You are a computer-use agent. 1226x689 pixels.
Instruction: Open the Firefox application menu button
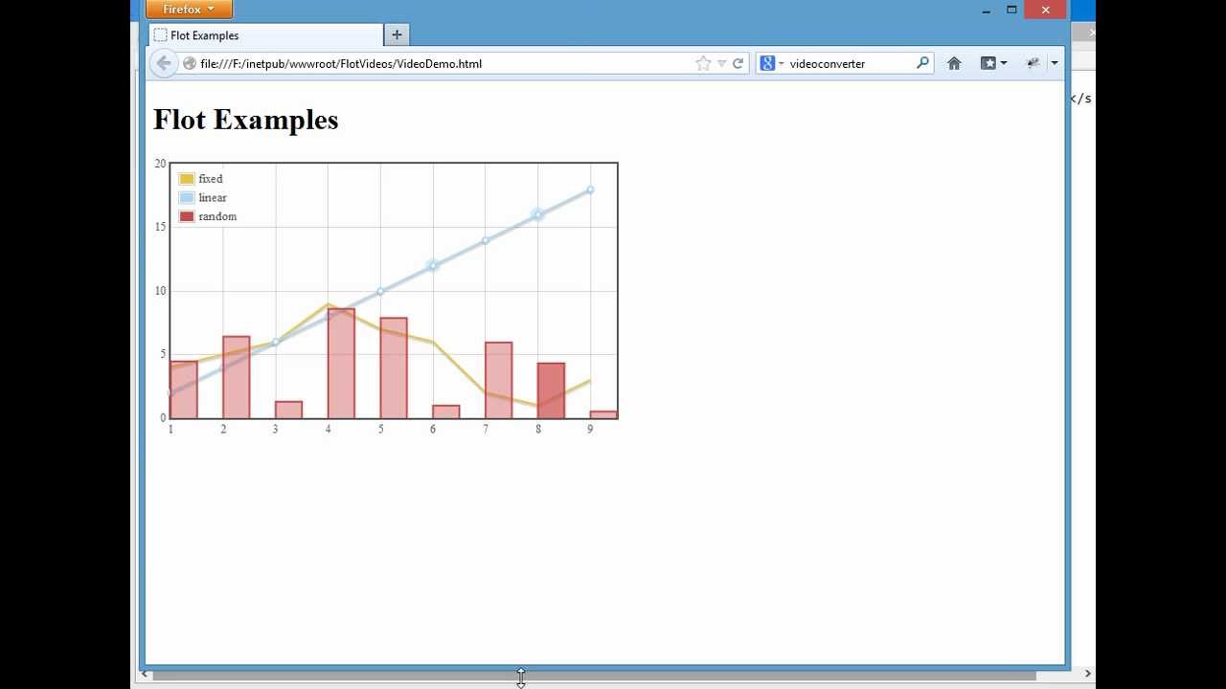[x=189, y=10]
